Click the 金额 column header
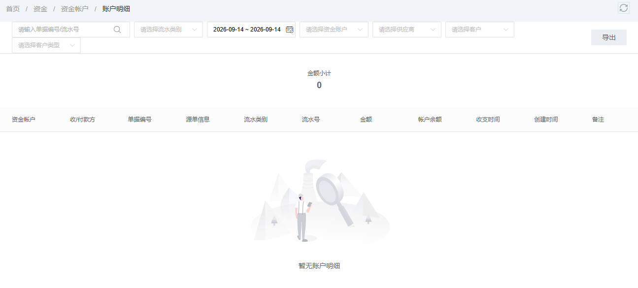Screen dimensions: 638x288 [x=366, y=120]
